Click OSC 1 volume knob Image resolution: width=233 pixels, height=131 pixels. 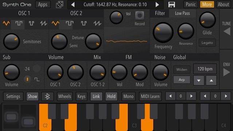coord(55,72)
